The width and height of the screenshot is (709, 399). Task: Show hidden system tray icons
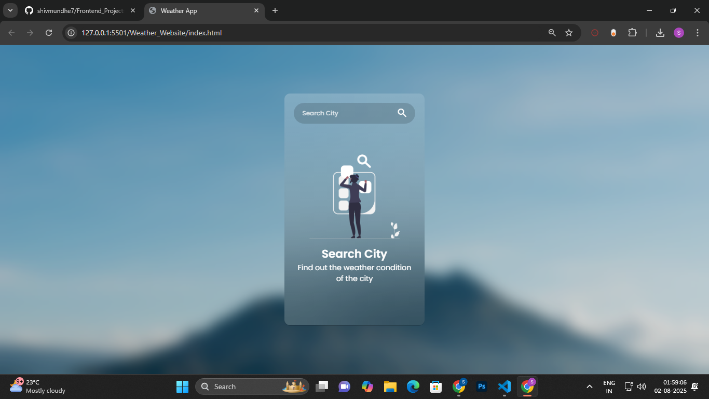pyautogui.click(x=590, y=387)
